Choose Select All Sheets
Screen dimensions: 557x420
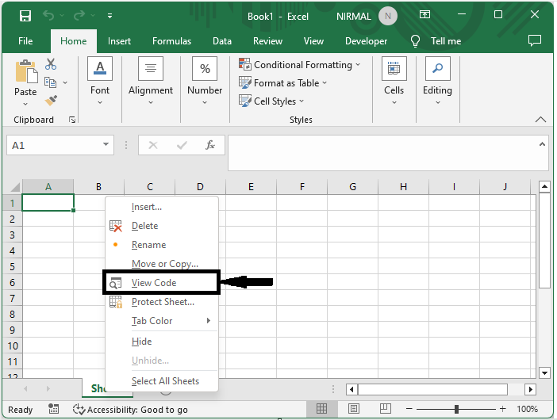162,381
